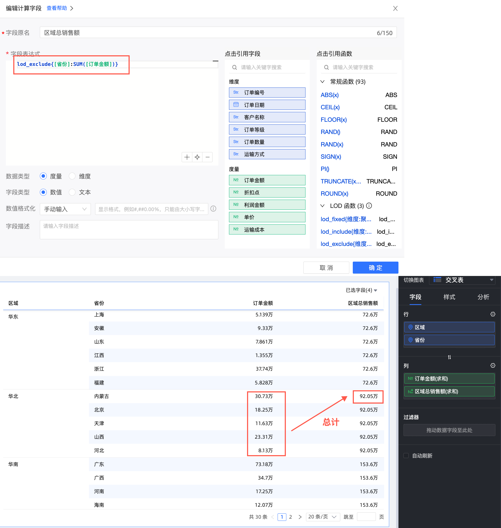Screen dimensions: 501x528
Task: Select 文本 field type radio button
Action: (72, 192)
